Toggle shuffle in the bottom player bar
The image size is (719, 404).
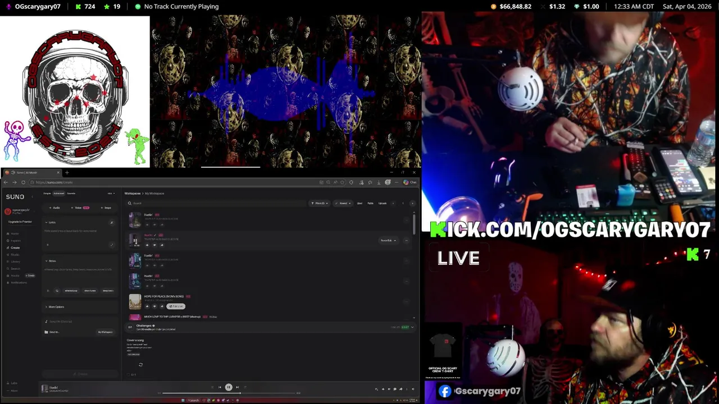tap(212, 387)
